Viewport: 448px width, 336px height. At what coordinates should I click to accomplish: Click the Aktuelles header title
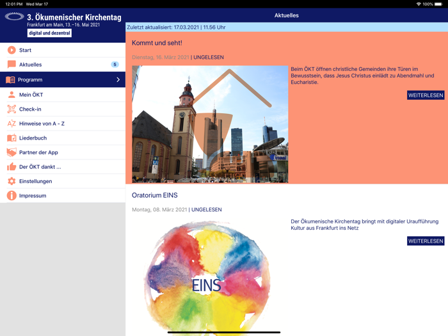click(287, 15)
